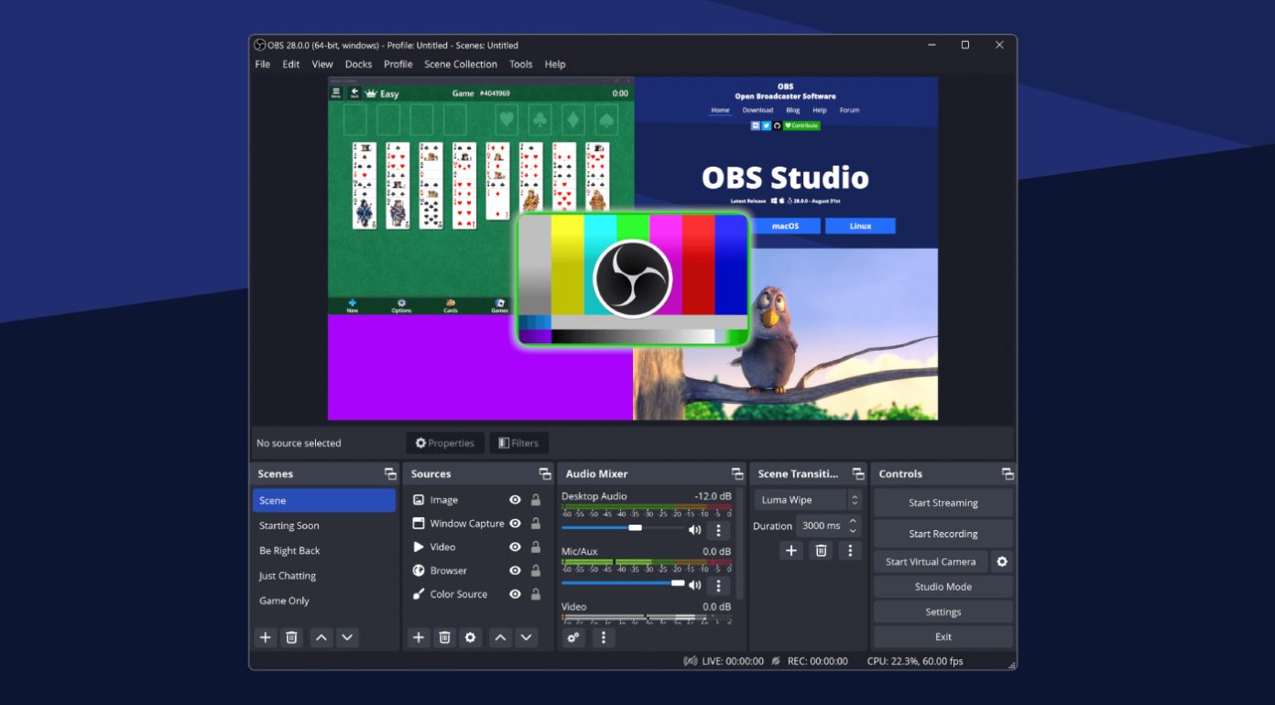This screenshot has width=1275, height=705.
Task: Open the Docks menu
Action: click(x=358, y=64)
